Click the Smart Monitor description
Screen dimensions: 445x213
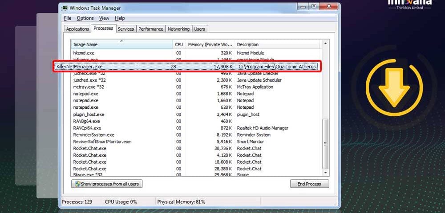coord(250,142)
